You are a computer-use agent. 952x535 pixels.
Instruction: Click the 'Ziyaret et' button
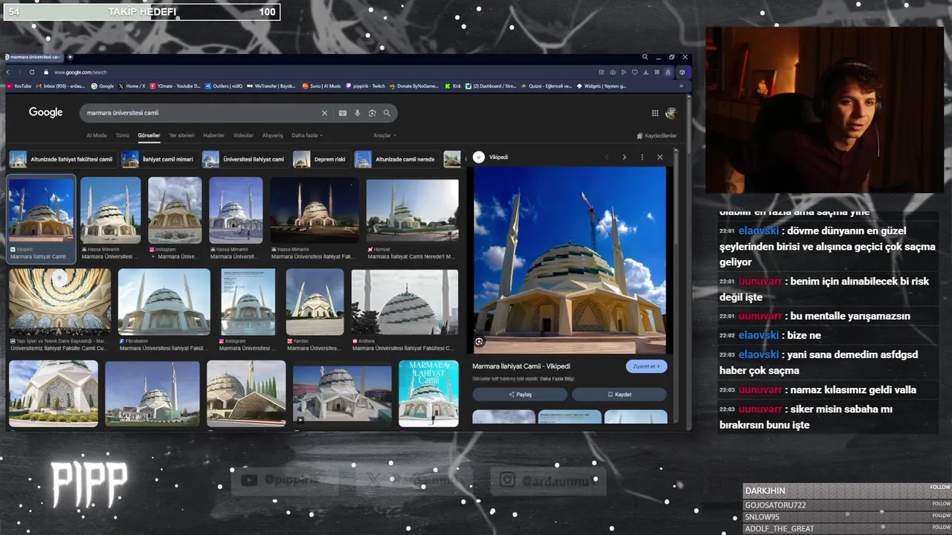pos(646,366)
